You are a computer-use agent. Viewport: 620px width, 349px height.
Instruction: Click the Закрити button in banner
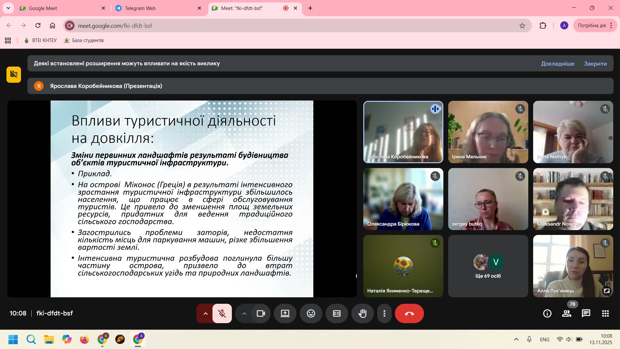coord(595,64)
